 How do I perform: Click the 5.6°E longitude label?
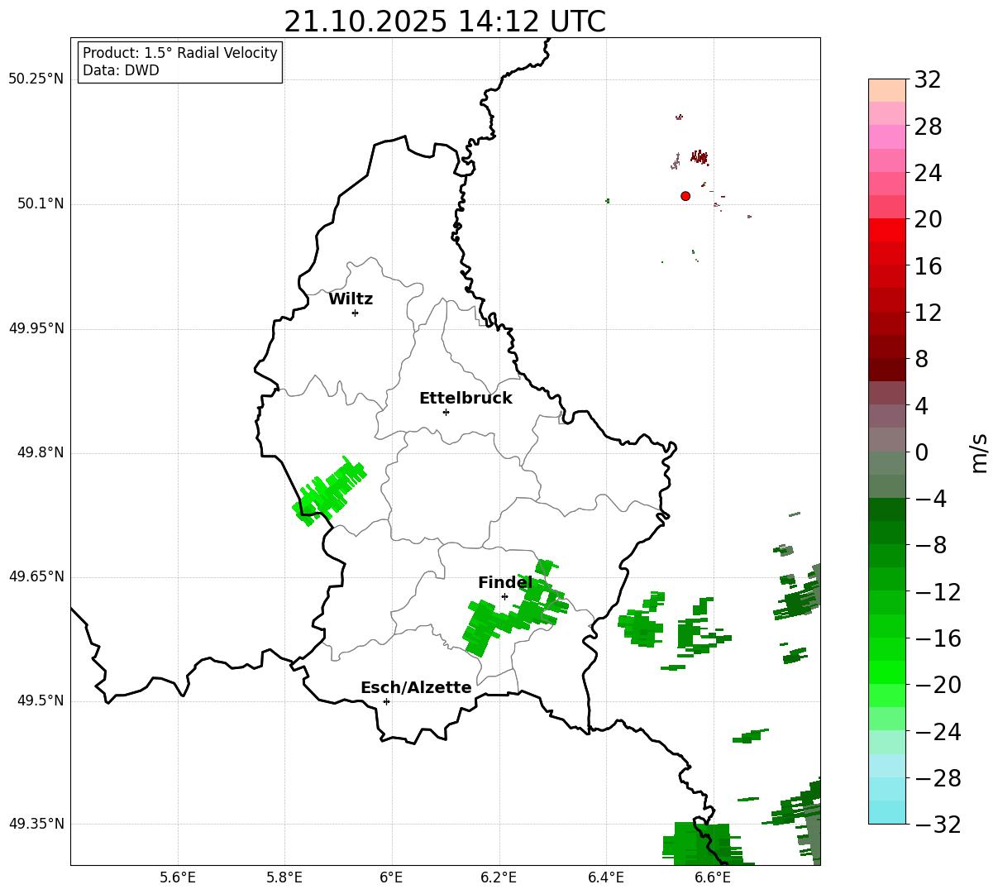tap(178, 877)
